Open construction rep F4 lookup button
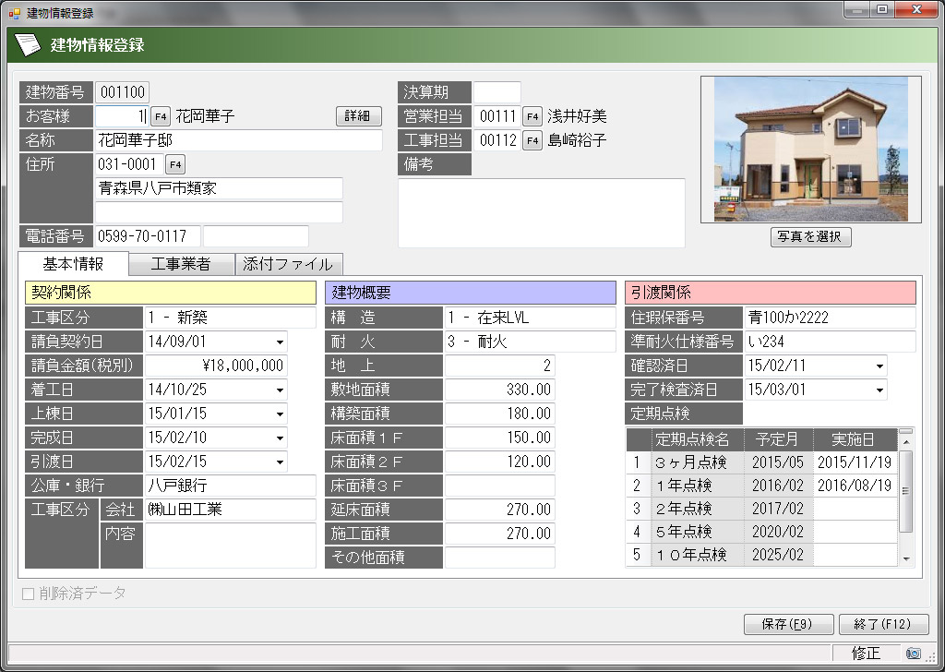The image size is (945, 672). point(532,140)
